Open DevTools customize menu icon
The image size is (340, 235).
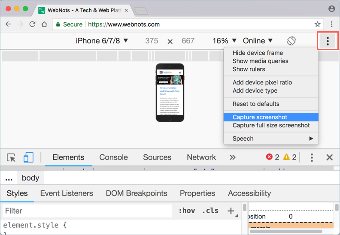pos(312,157)
